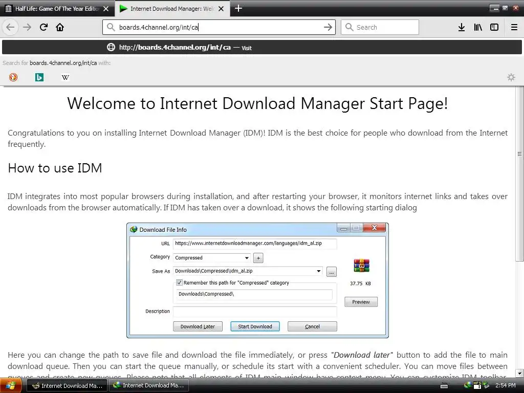The image size is (524, 393).
Task: Open second Internet Download Manager taskbar button
Action: point(149,385)
